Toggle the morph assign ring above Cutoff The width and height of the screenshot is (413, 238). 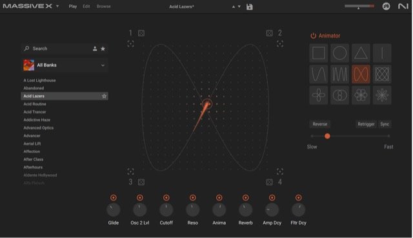166,198
